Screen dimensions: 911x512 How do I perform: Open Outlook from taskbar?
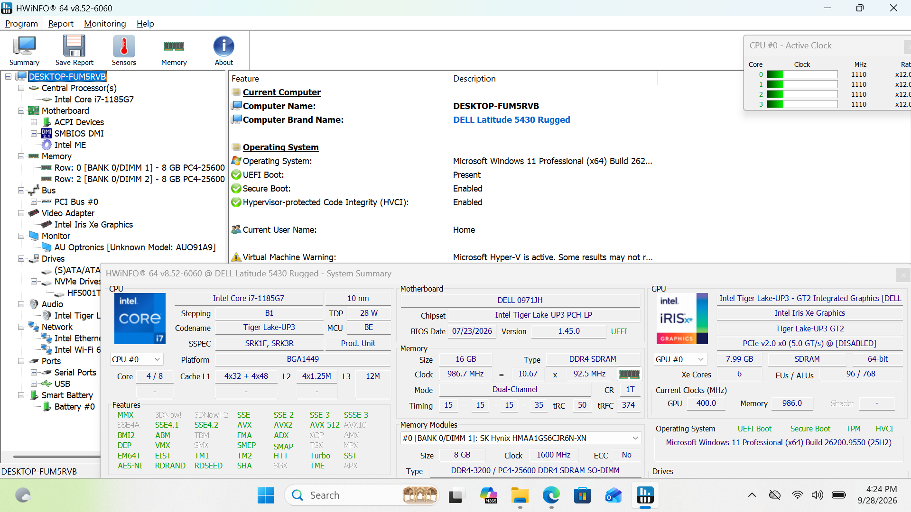click(x=614, y=495)
